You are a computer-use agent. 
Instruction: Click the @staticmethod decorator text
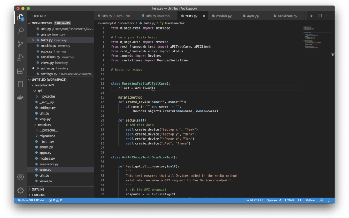click(x=130, y=97)
